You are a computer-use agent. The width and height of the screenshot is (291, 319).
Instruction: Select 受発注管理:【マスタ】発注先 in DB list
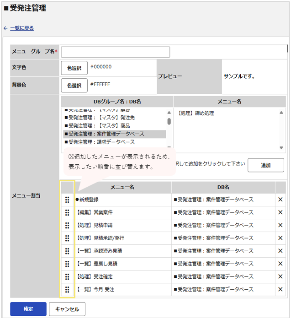[x=115, y=118]
